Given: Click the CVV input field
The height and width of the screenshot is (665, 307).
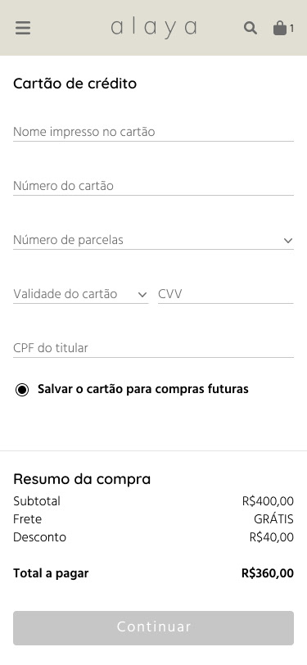Looking at the screenshot, I should [226, 294].
